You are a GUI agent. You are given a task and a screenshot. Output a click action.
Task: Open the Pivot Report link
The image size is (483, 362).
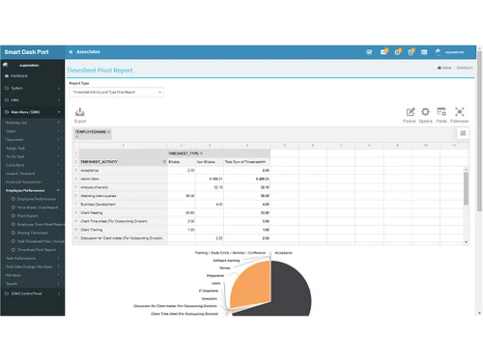[x=27, y=216]
